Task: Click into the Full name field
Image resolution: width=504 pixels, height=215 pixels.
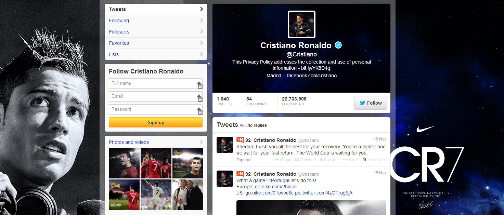Action: click(152, 83)
